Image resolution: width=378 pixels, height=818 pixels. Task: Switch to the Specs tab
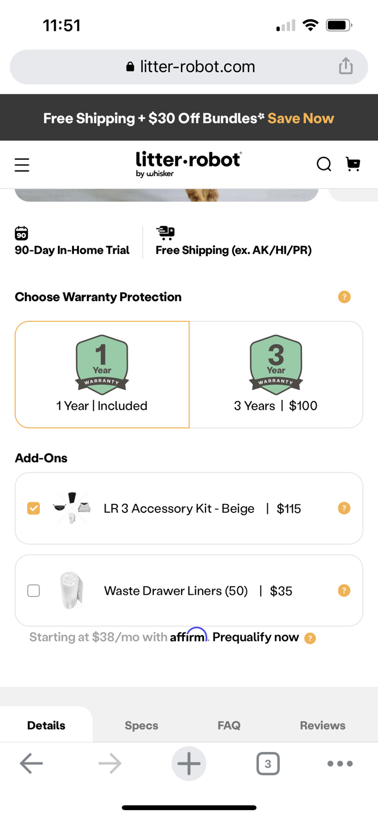click(141, 725)
